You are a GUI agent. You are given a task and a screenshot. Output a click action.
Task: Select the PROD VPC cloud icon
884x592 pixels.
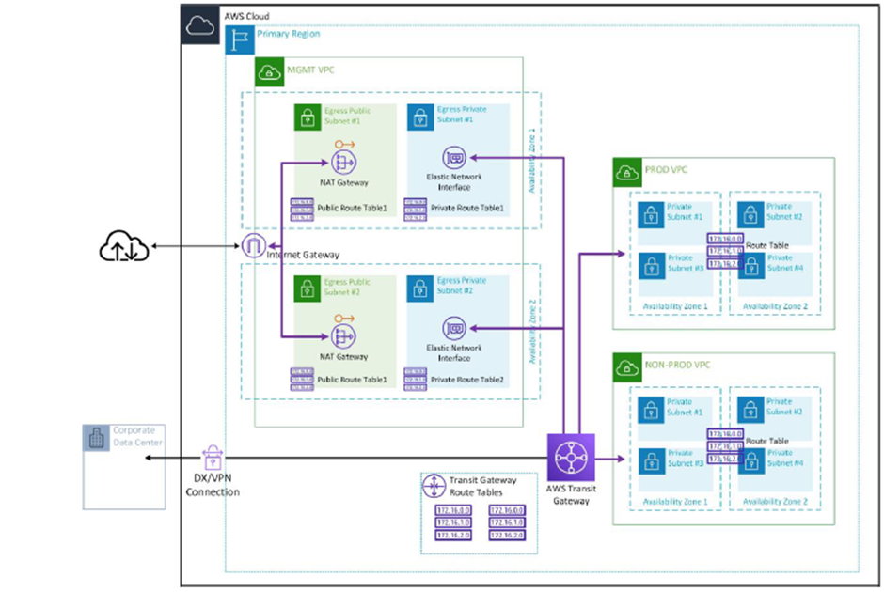[x=626, y=169]
